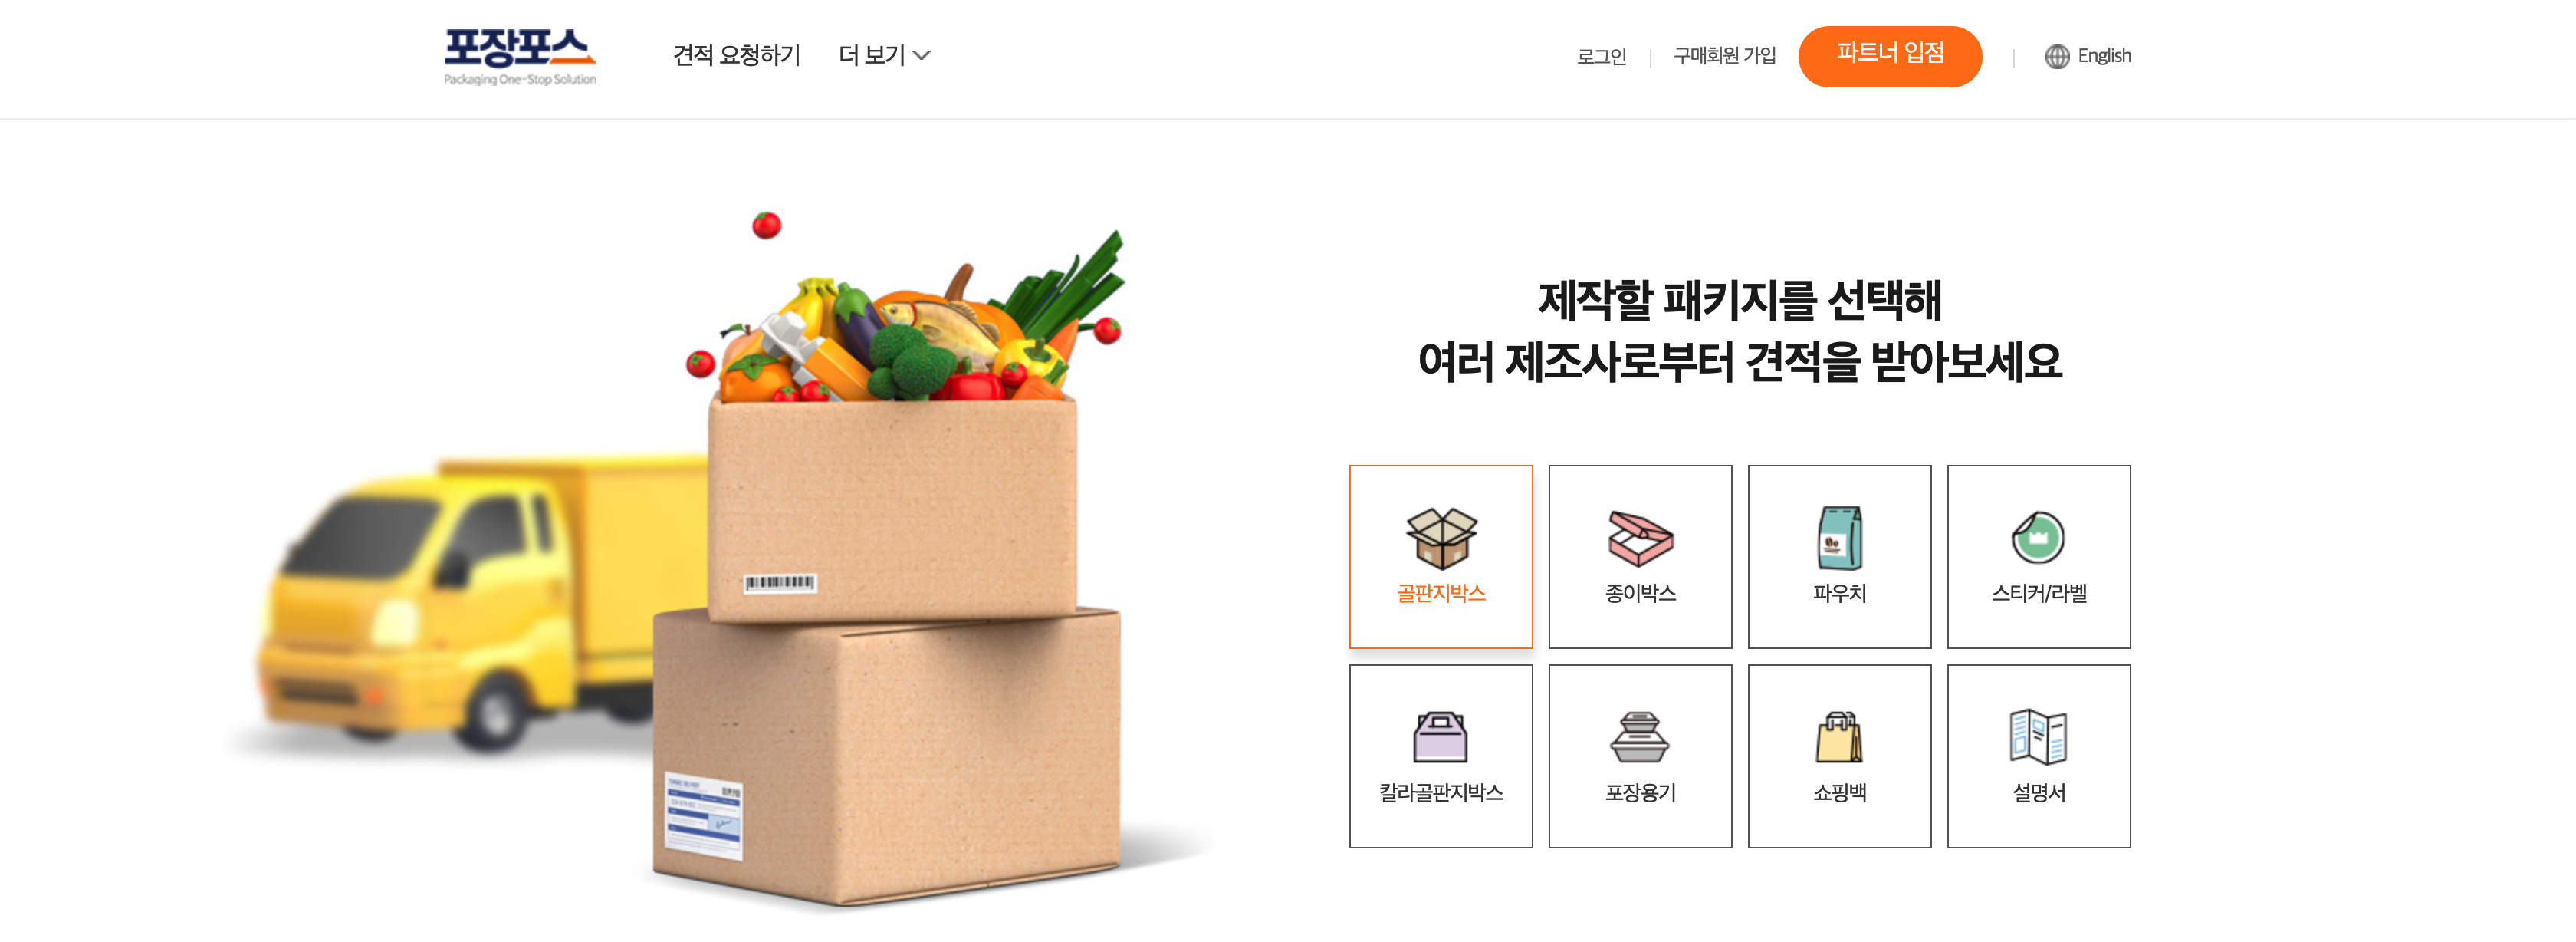Open the 로그인 login link
Screen dimensions: 2576x942
[x=1602, y=56]
